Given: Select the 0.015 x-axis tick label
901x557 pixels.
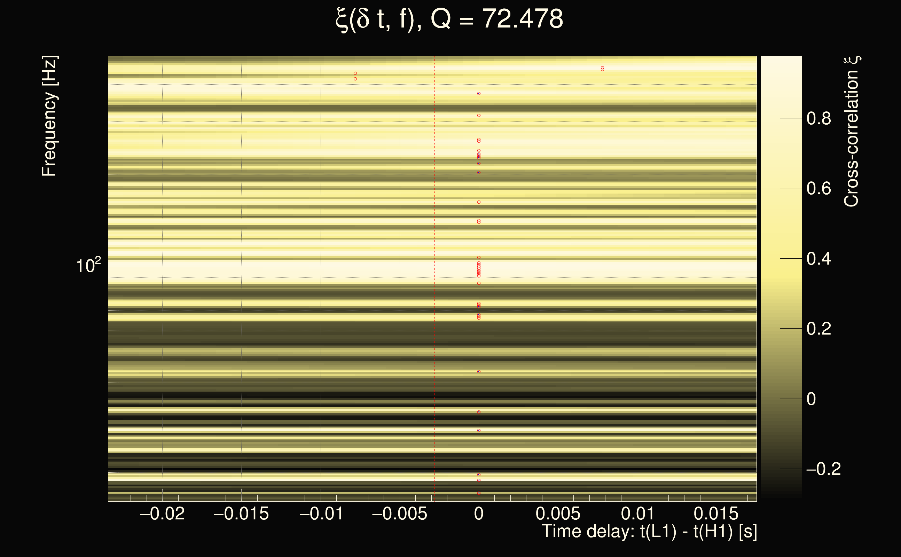Looking at the screenshot, I should tap(716, 513).
